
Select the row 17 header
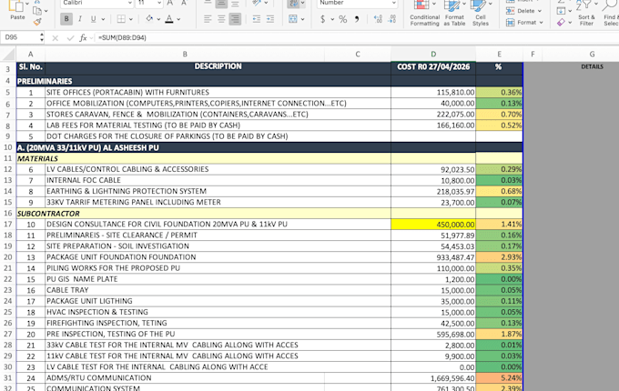pos(8,225)
